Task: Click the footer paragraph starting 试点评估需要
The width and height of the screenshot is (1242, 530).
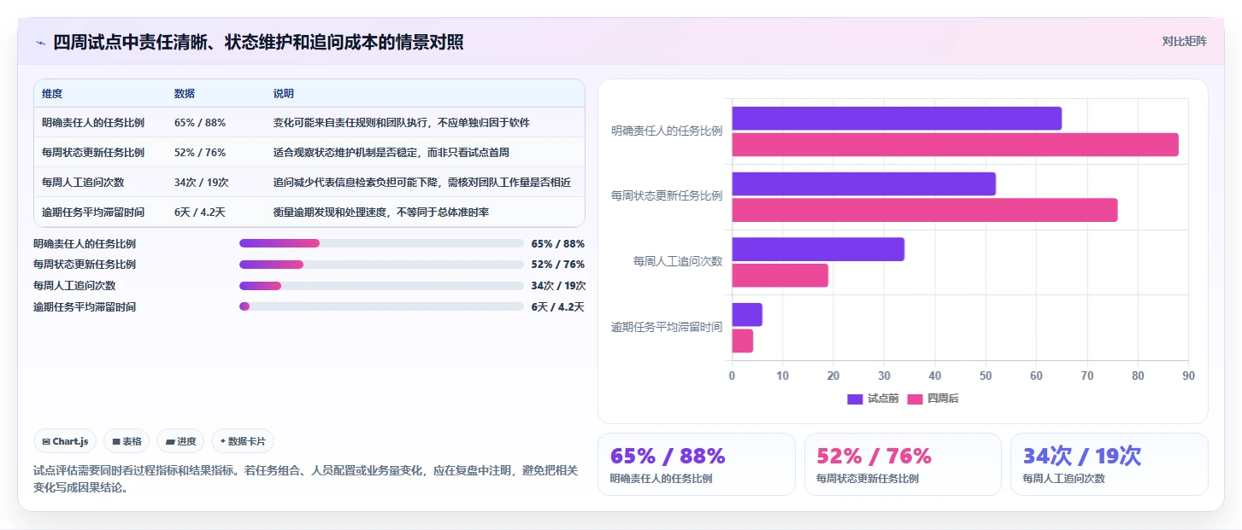Action: coord(306,480)
